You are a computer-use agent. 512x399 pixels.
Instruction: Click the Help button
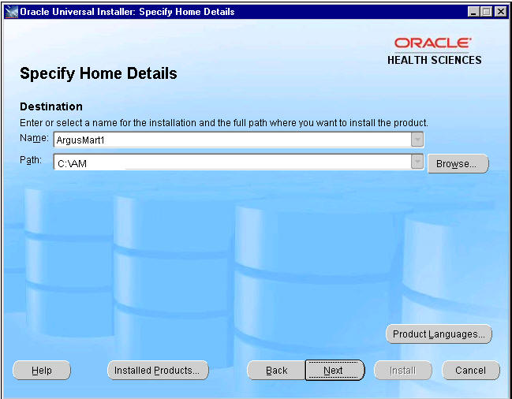click(x=42, y=371)
